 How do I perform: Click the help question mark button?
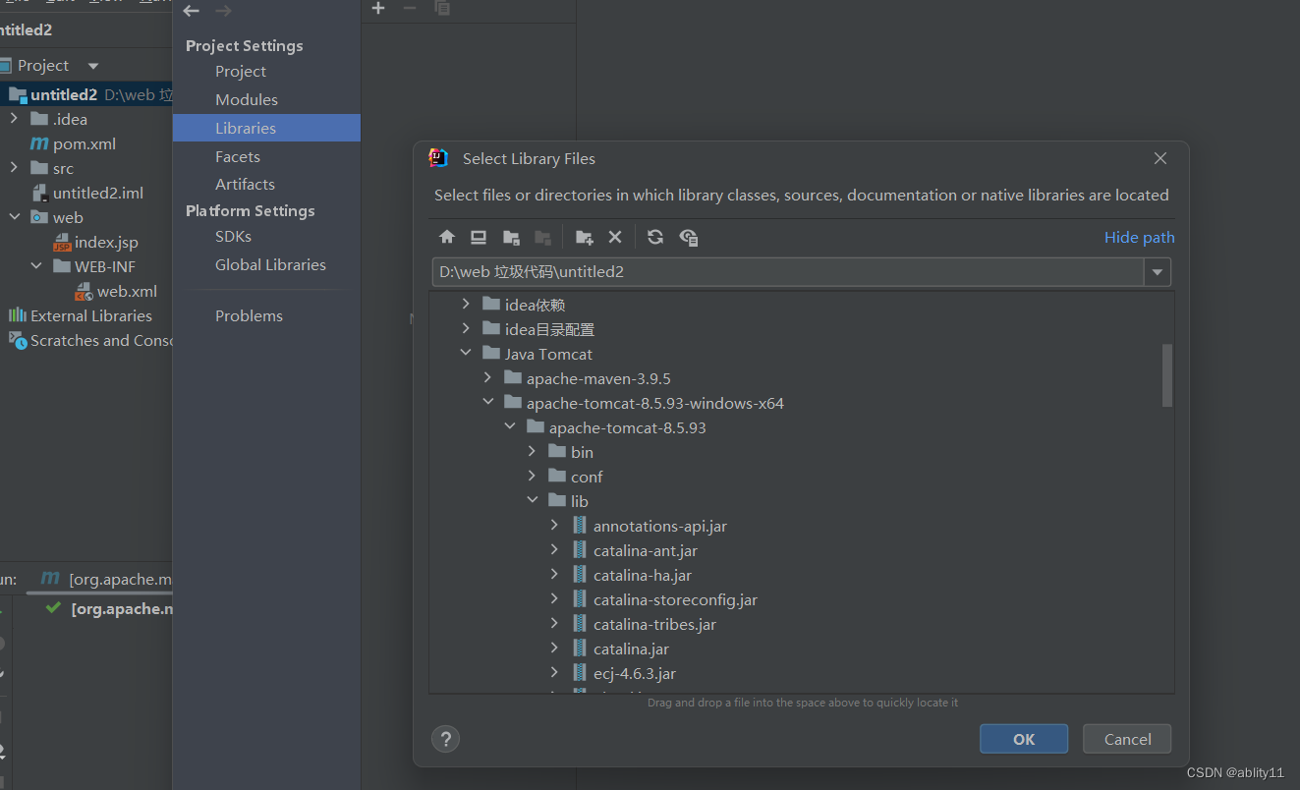coord(445,739)
